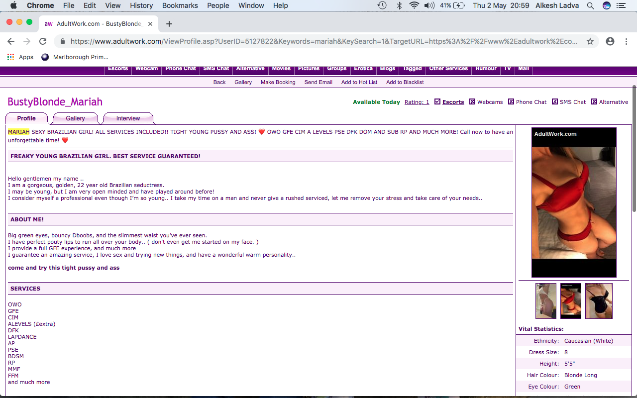
Task: Click the page's vertical scrollbar
Action: [634, 149]
